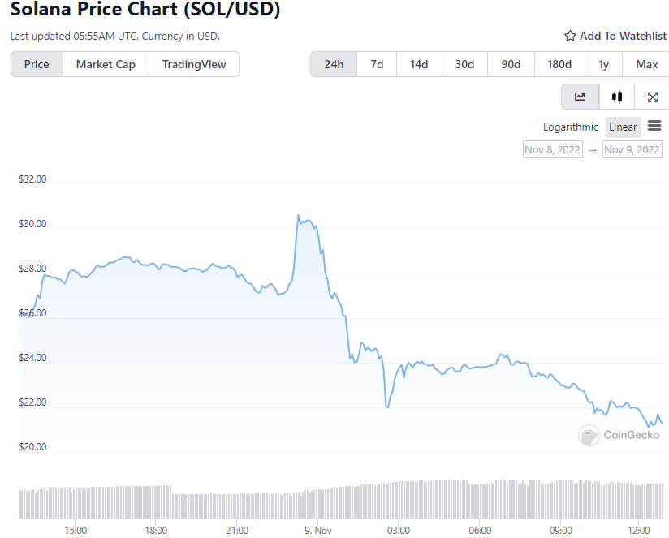This screenshot has width=669, height=538.
Task: Click the watchlist star icon
Action: tap(570, 36)
